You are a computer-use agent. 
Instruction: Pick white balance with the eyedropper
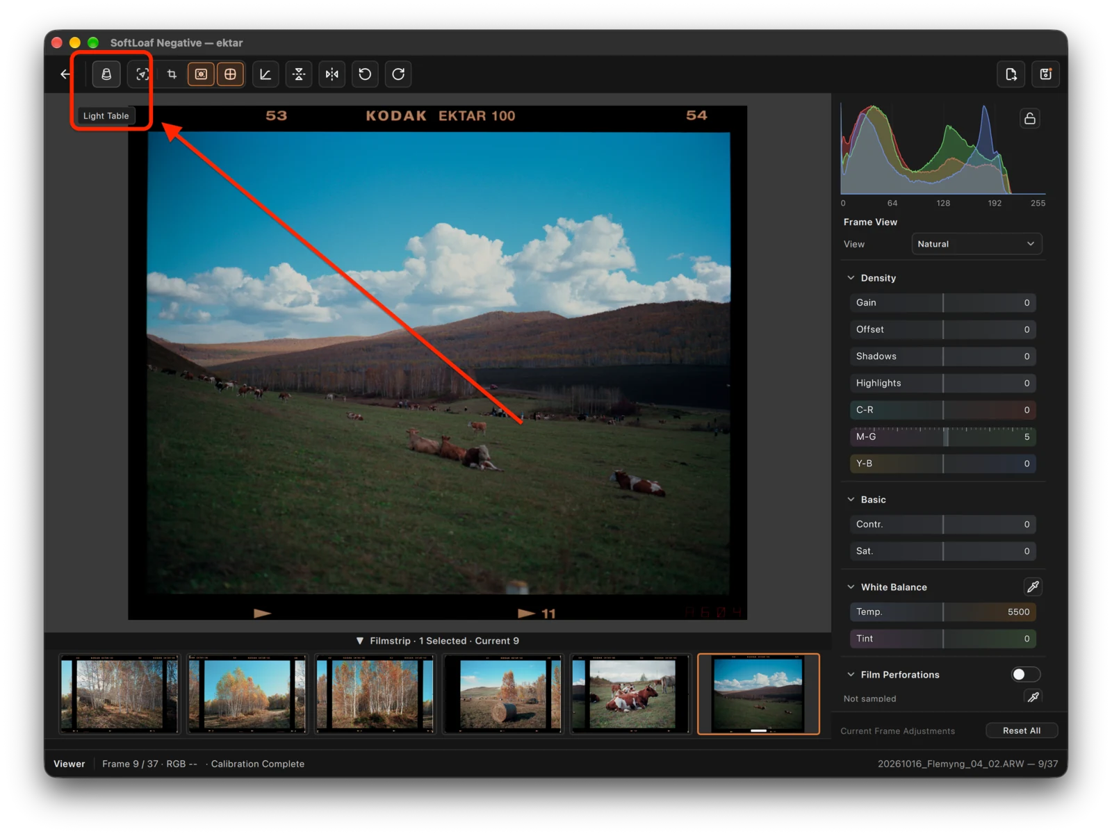1033,587
